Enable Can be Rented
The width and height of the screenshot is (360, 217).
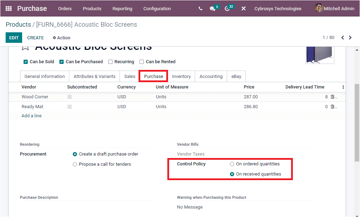pyautogui.click(x=142, y=61)
